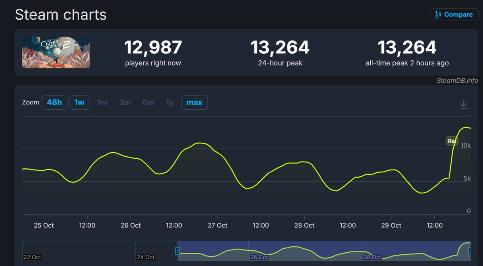Image resolution: width=483 pixels, height=266 pixels.
Task: Click the 24-hour peak value
Action: (280, 47)
